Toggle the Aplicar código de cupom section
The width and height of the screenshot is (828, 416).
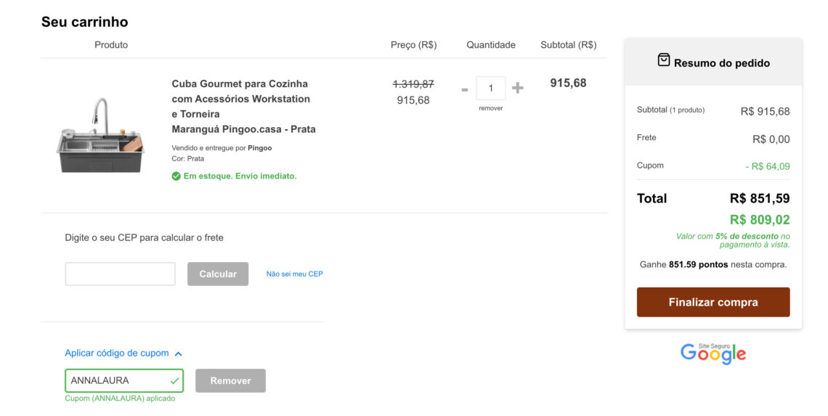(x=117, y=353)
